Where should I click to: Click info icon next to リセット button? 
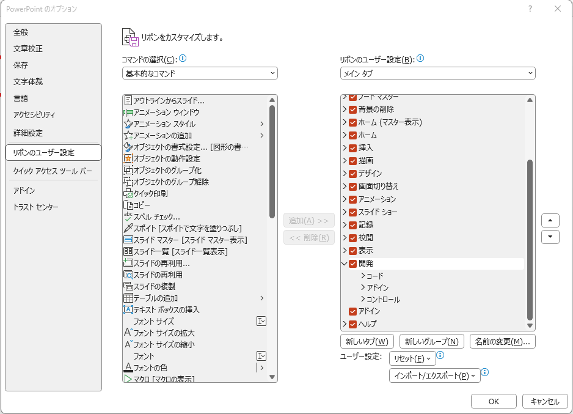click(x=440, y=355)
